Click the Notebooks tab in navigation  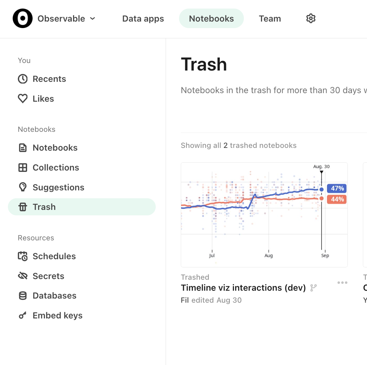211,19
